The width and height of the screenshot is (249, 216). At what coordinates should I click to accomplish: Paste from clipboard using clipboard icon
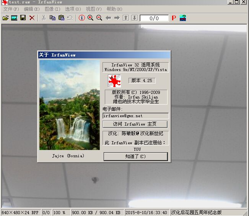(x=62, y=18)
